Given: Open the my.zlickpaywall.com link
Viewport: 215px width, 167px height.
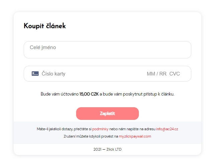Looking at the screenshot, I should pyautogui.click(x=135, y=136).
